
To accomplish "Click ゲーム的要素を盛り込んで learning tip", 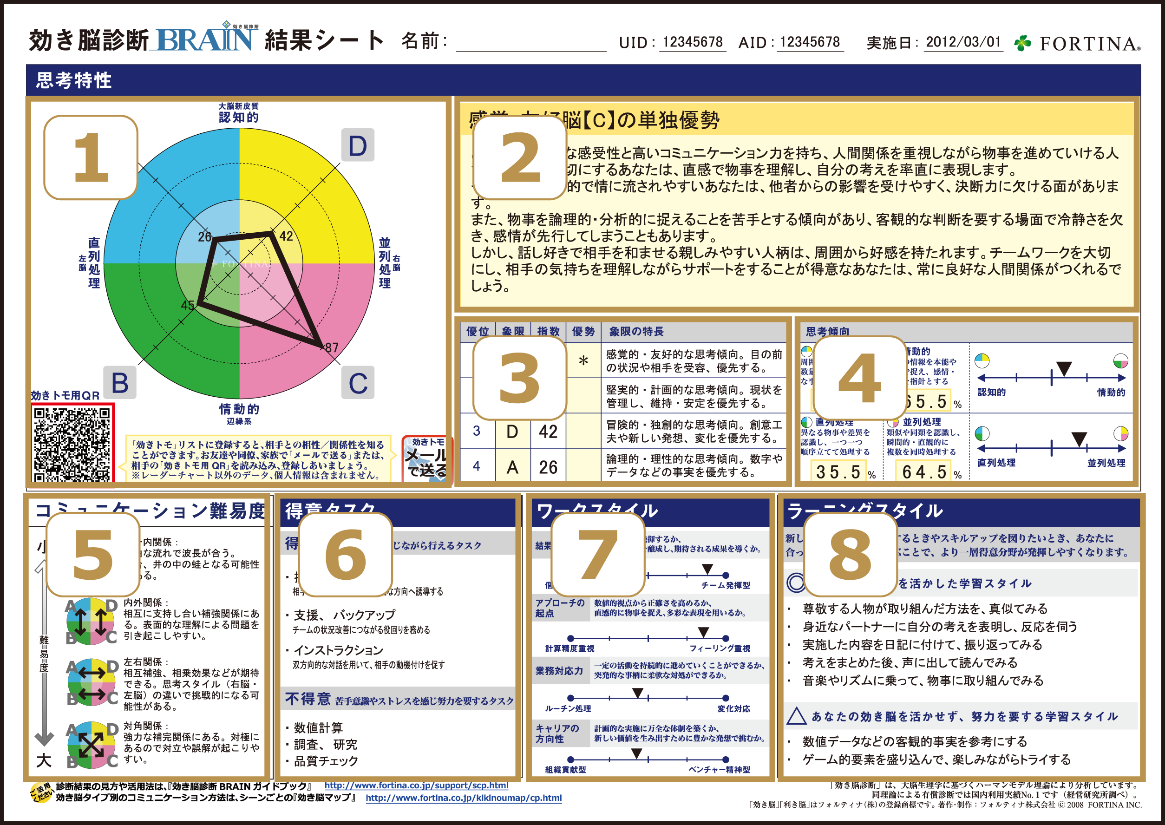I will [936, 759].
